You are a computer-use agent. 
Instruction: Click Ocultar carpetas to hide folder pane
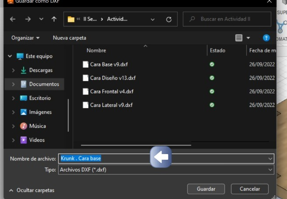click(x=31, y=190)
